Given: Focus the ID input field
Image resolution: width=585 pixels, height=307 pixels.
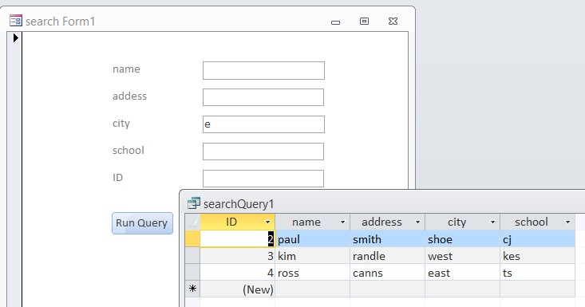Looking at the screenshot, I should (x=263, y=179).
